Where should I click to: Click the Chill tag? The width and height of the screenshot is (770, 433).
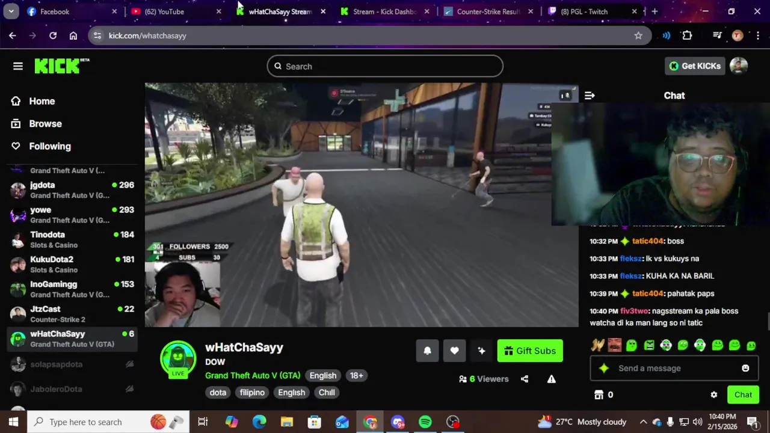coord(327,393)
